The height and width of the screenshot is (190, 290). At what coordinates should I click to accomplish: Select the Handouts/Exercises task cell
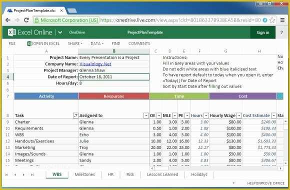46,141
